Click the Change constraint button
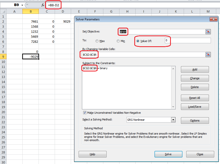 195,78
